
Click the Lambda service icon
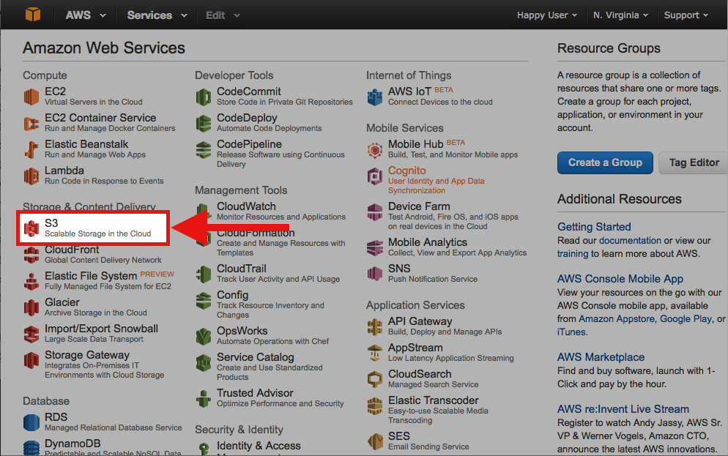click(31, 176)
